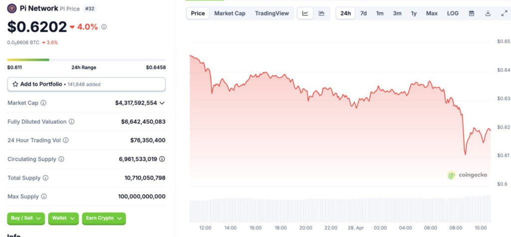Viewport: 511px width, 237px height.
Task: Open the Buy / Sell dropdown
Action: pyautogui.click(x=26, y=219)
